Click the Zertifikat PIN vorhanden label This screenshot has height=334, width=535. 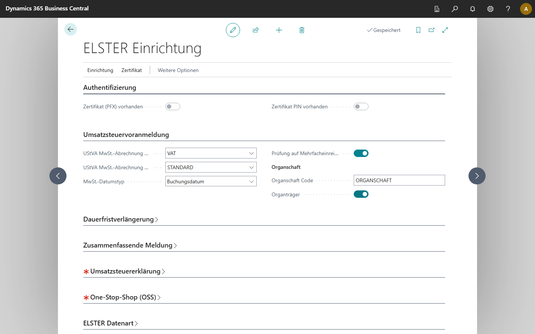click(299, 107)
